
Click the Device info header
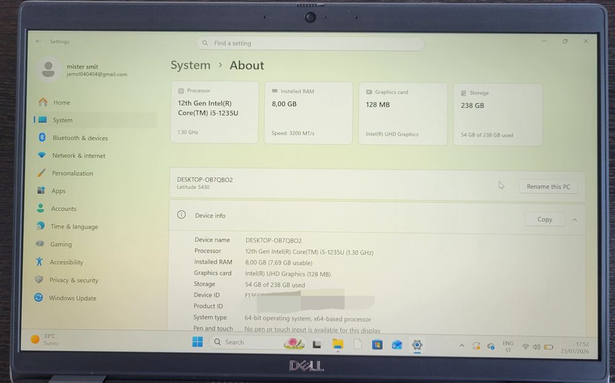(x=376, y=217)
